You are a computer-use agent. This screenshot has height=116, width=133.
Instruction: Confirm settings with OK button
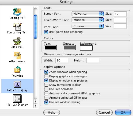coord(123,113)
